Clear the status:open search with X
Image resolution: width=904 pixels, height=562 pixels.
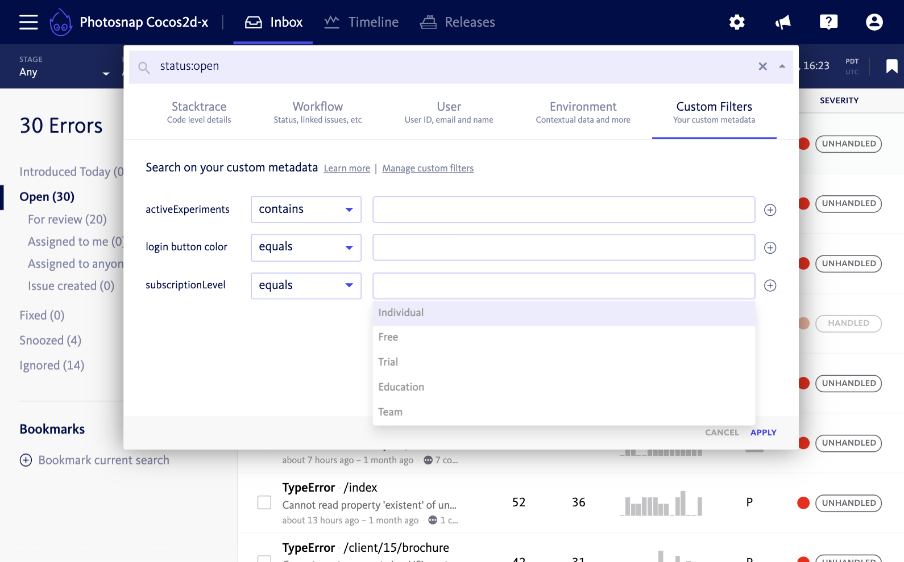coord(762,66)
